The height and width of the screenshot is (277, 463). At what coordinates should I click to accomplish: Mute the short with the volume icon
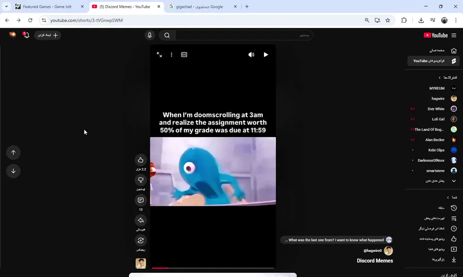click(251, 55)
